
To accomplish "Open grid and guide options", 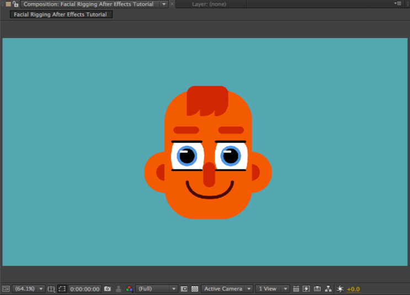I will pyautogui.click(x=51, y=289).
